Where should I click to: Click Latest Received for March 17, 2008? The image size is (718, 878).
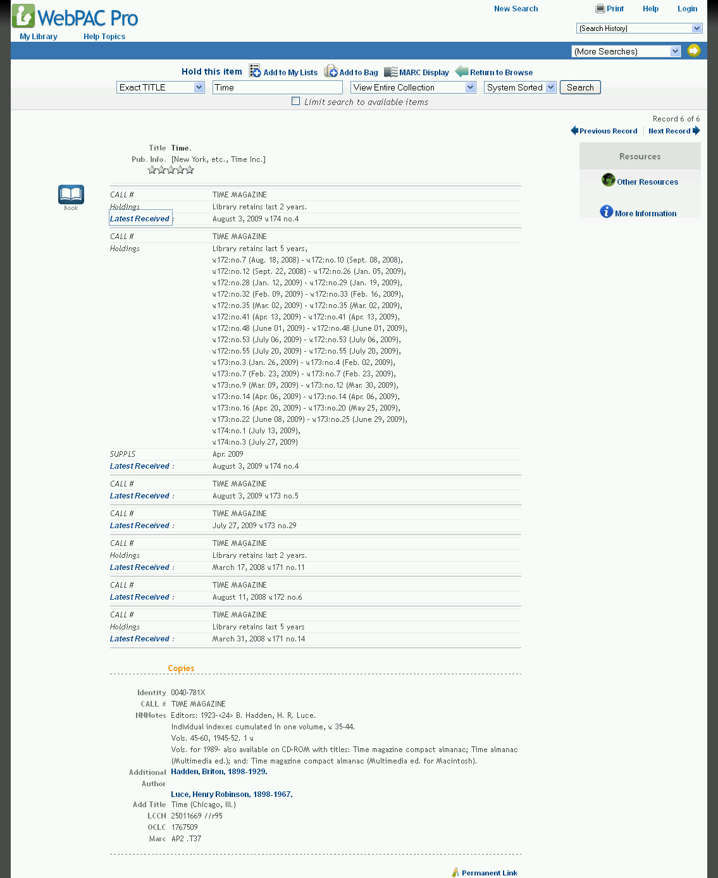140,567
